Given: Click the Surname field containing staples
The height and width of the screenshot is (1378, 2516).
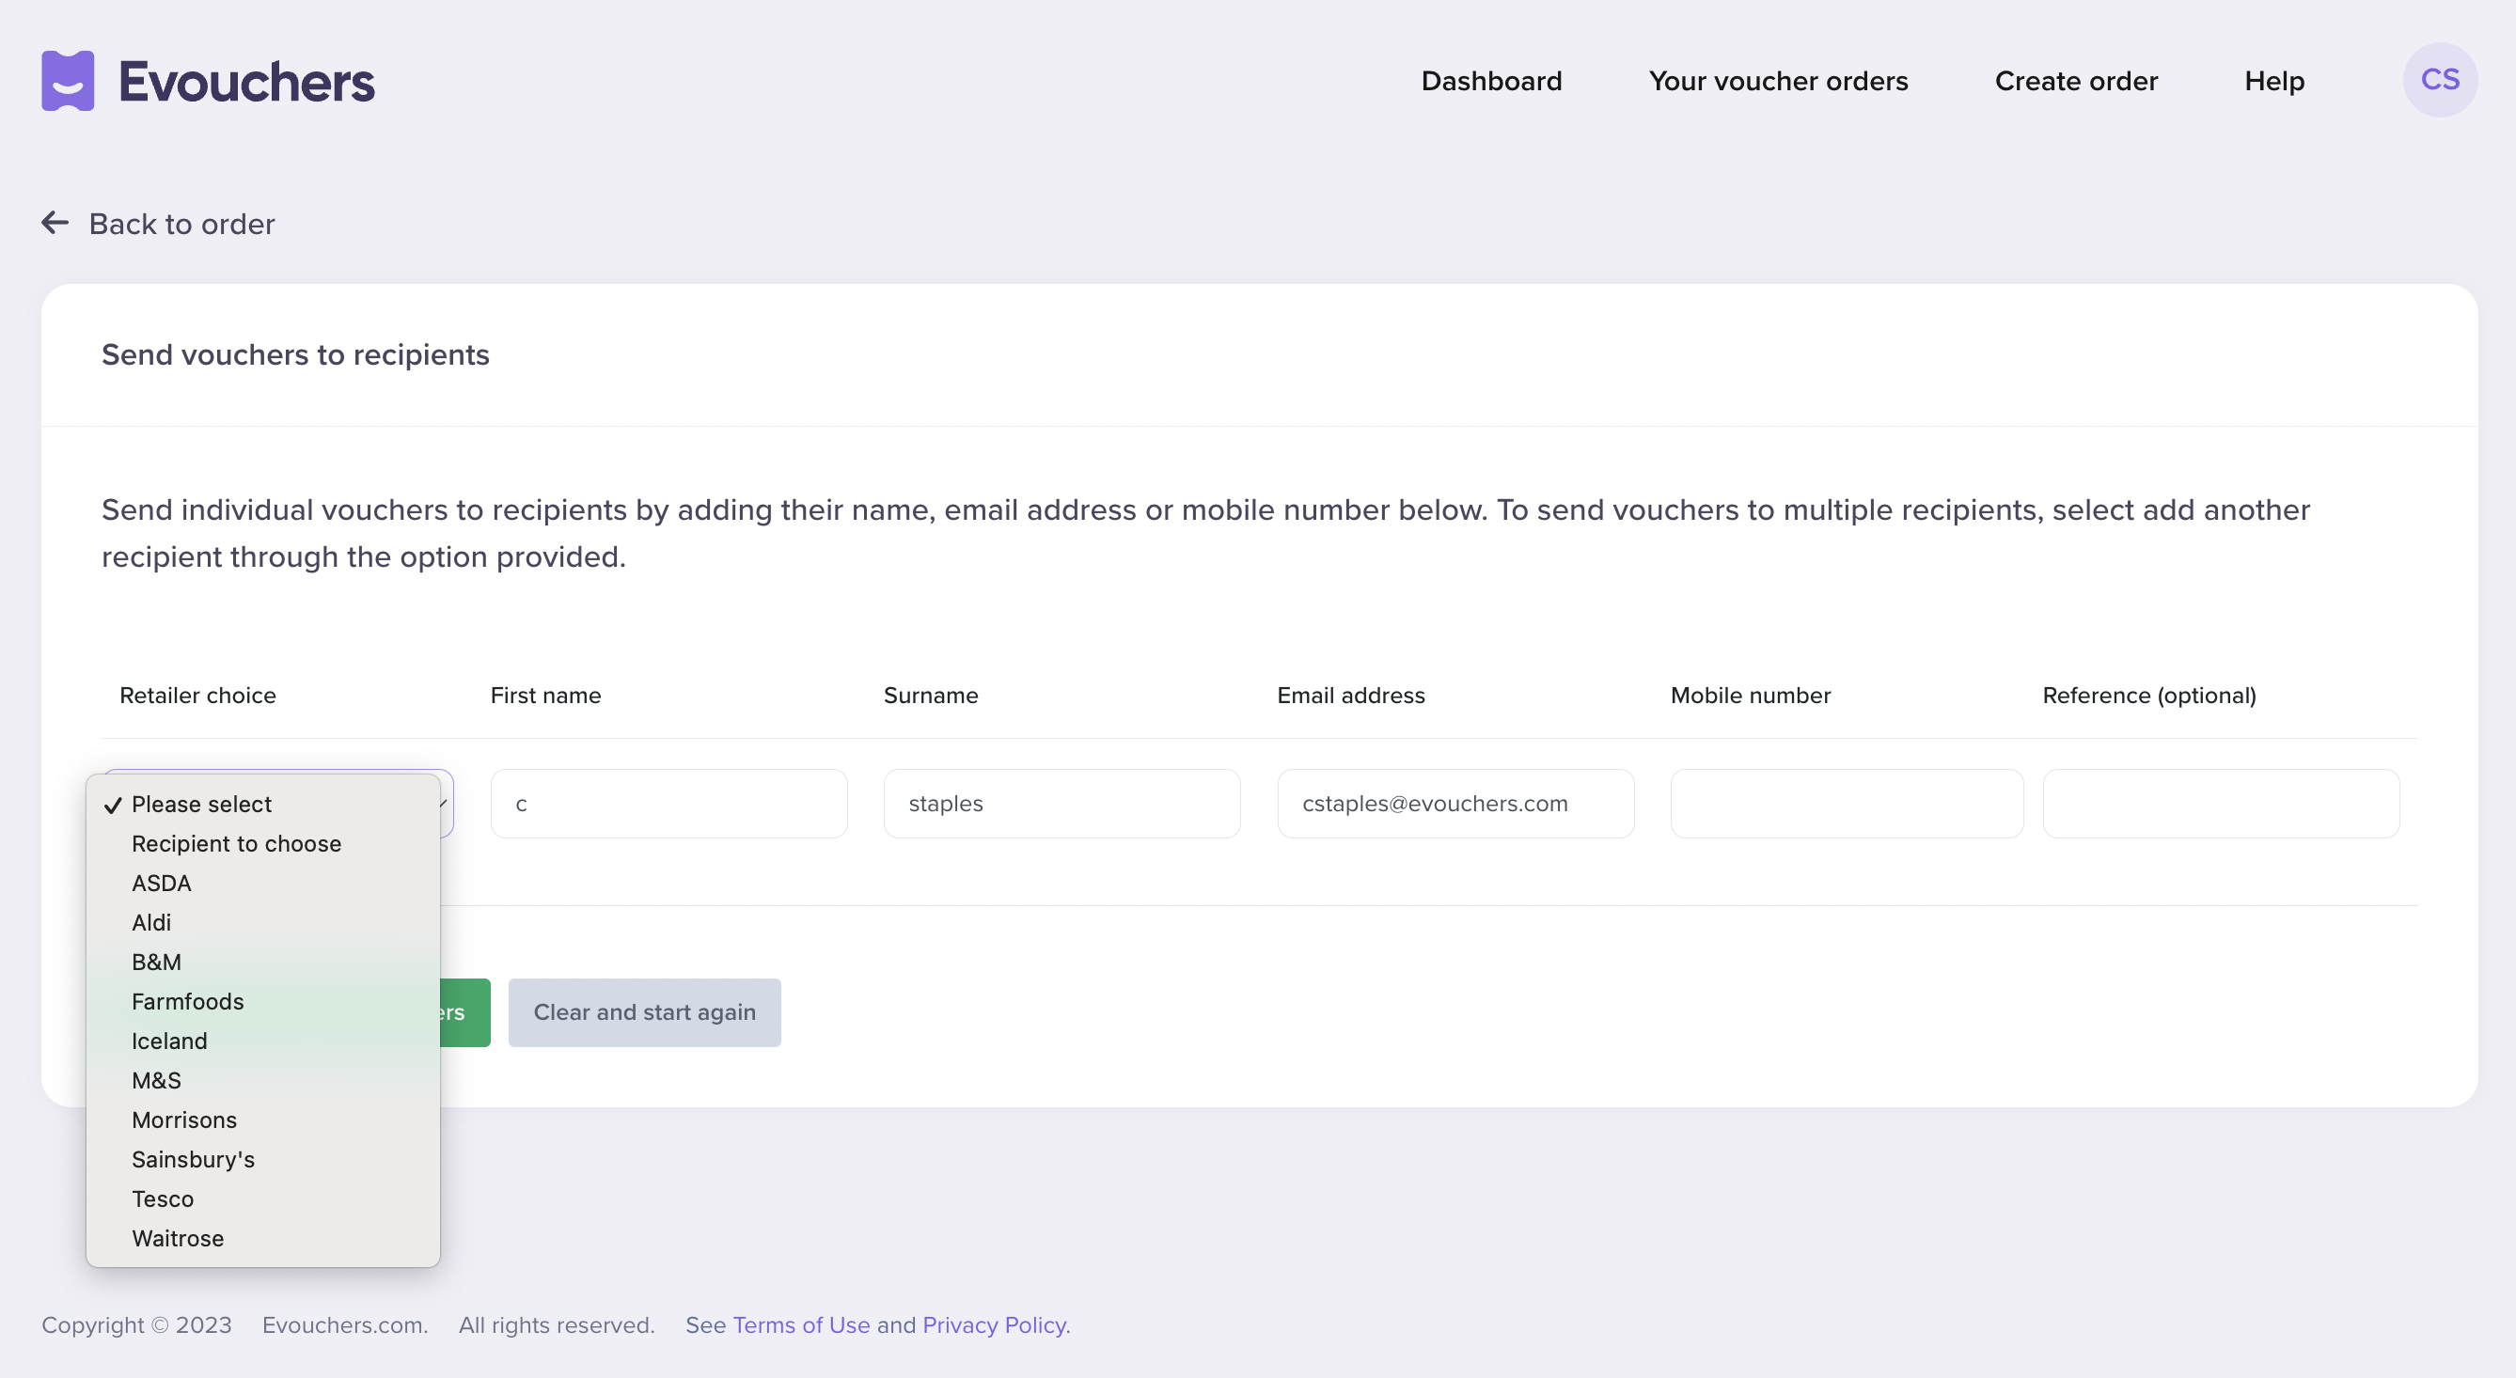Looking at the screenshot, I should (x=1061, y=804).
